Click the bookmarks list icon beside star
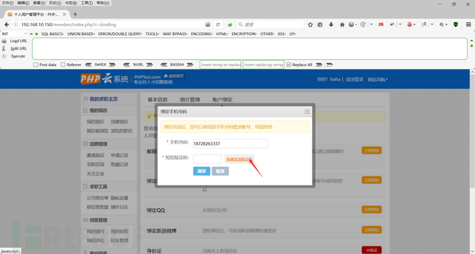This screenshot has width=475, height=254. tap(320, 25)
